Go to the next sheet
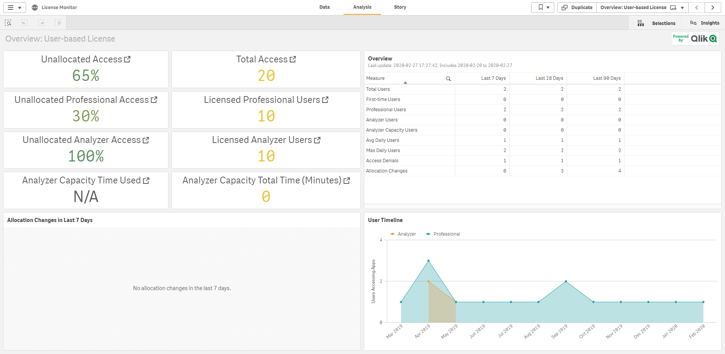Image resolution: width=725 pixels, height=354 pixels. point(713,8)
